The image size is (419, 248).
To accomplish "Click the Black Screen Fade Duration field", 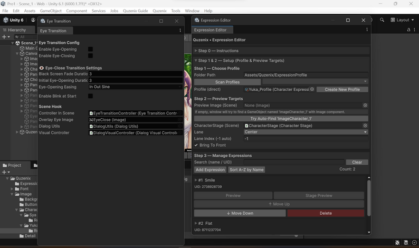I will click(135, 74).
